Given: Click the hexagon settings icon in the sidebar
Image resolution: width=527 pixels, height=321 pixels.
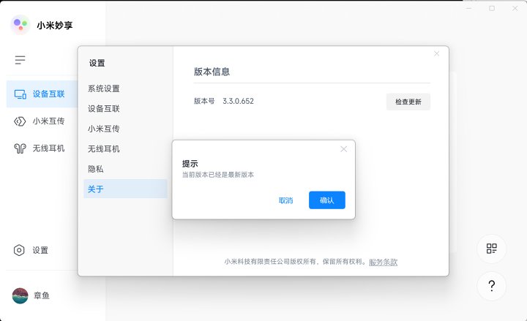Looking at the screenshot, I should coord(20,250).
